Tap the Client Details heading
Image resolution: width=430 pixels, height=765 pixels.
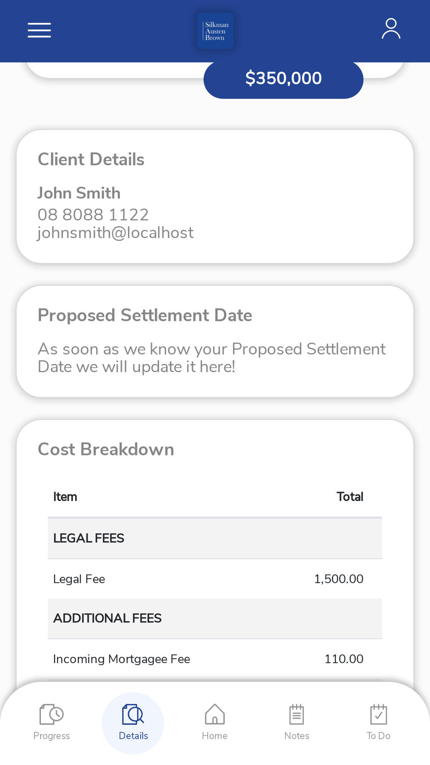[x=91, y=160]
